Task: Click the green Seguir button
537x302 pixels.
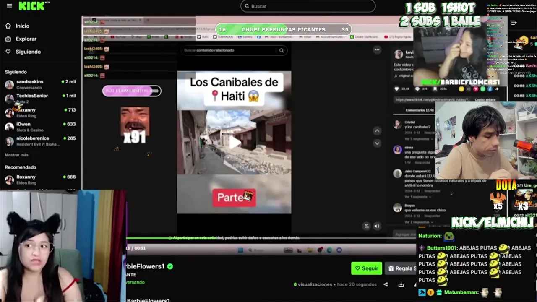Action: point(366,268)
